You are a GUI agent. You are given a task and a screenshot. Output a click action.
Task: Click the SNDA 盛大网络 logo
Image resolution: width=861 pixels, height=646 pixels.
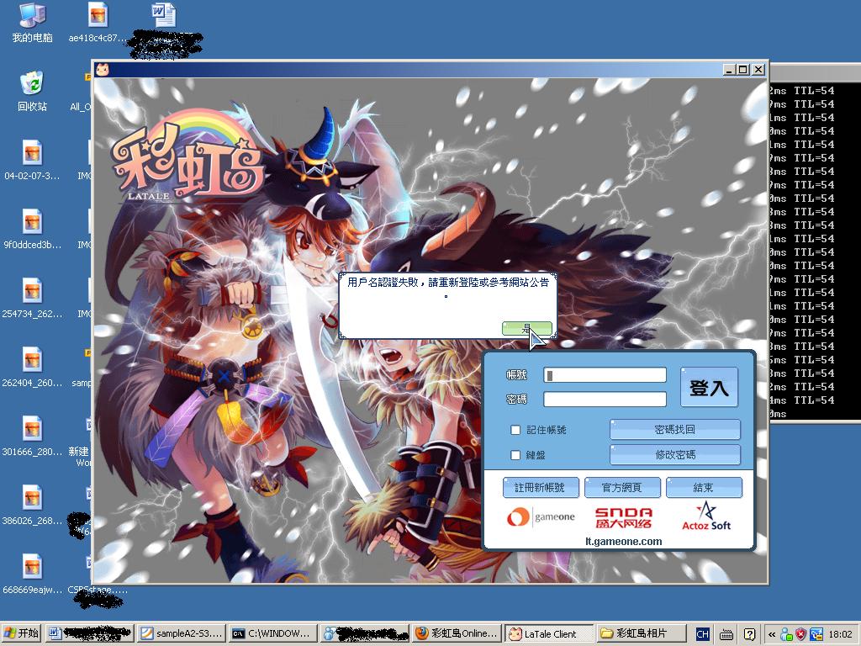click(x=623, y=517)
